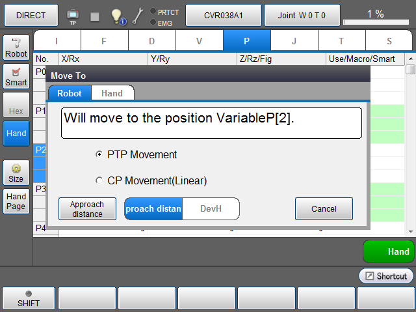Open the CVR038A1 program selector
The image size is (416, 312).
[x=223, y=14]
